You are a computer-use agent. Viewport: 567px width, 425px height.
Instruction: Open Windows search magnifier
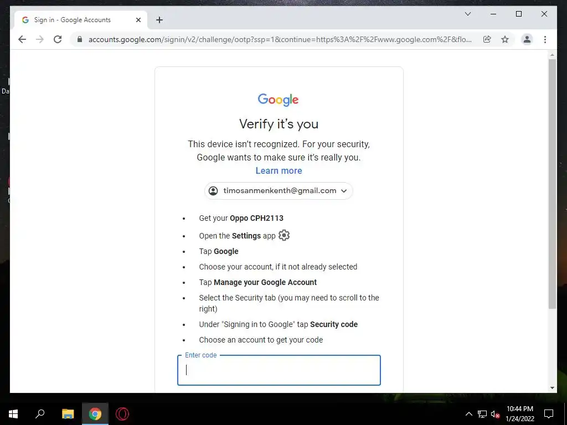point(40,413)
